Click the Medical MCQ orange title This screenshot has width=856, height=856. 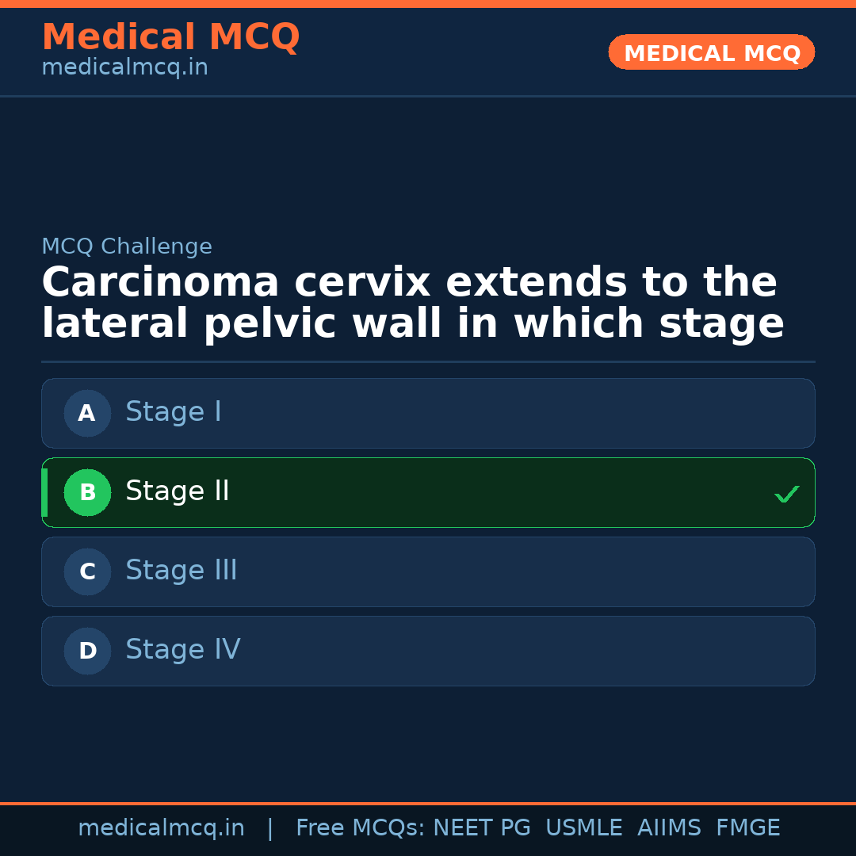(170, 37)
